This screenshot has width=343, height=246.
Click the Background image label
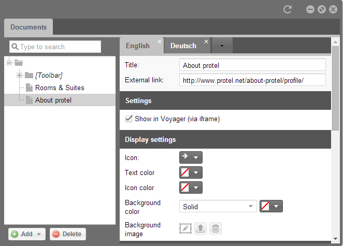point(142,229)
